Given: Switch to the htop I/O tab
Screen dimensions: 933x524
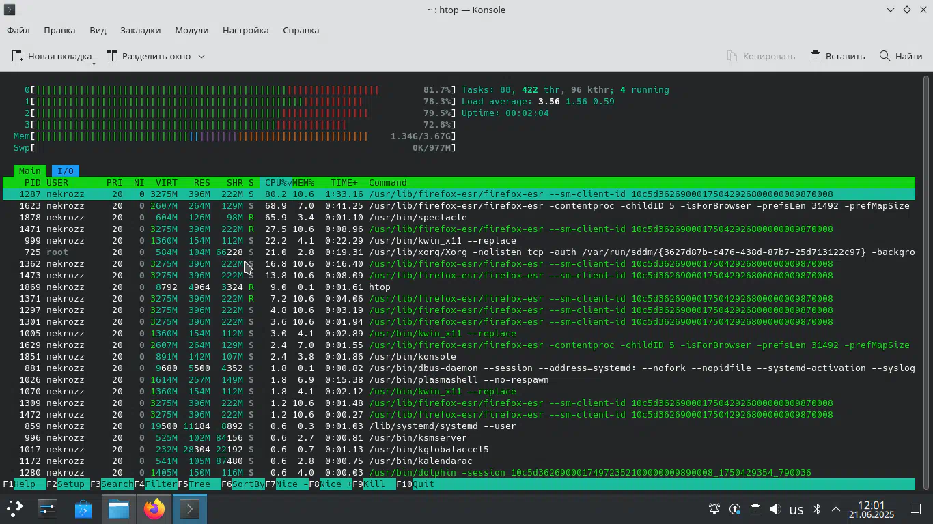Looking at the screenshot, I should pos(66,171).
